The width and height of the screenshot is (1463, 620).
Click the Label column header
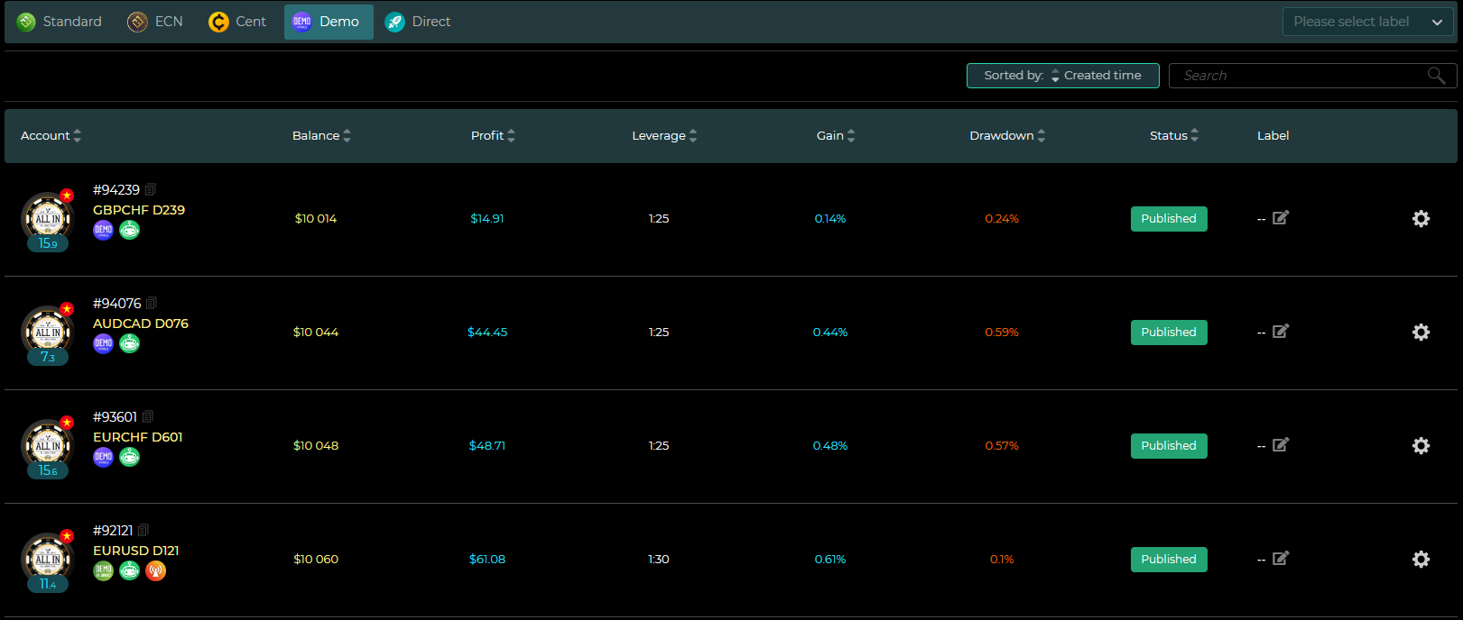pyautogui.click(x=1273, y=136)
